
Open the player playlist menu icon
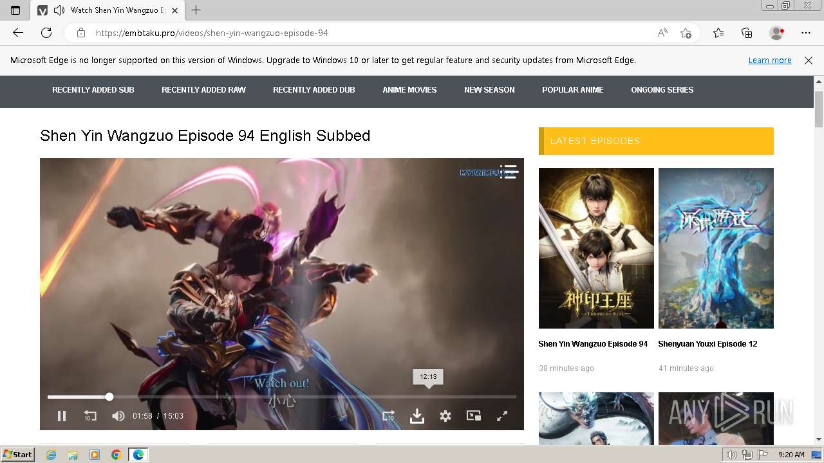(x=509, y=172)
